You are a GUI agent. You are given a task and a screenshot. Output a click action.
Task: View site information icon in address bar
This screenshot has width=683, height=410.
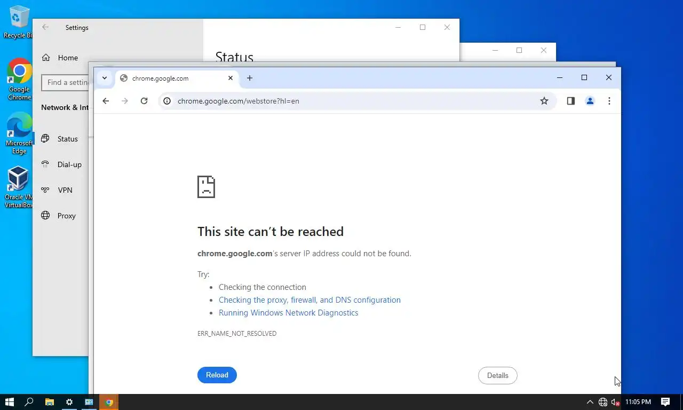coord(167,101)
